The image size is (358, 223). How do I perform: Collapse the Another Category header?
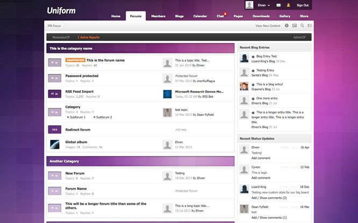tap(140, 161)
